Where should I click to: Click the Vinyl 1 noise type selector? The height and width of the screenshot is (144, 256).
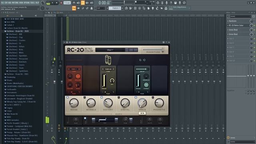pos(74,69)
